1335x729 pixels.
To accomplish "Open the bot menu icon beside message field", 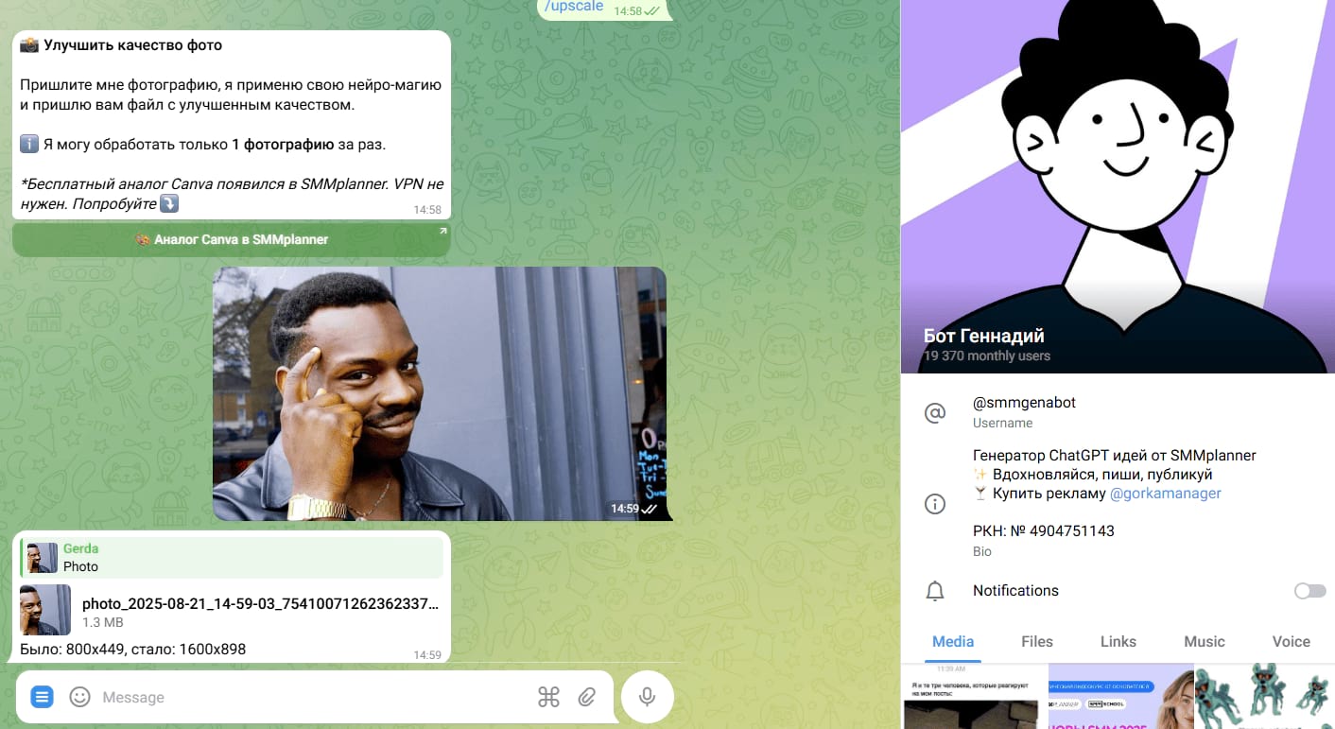I will (x=42, y=697).
